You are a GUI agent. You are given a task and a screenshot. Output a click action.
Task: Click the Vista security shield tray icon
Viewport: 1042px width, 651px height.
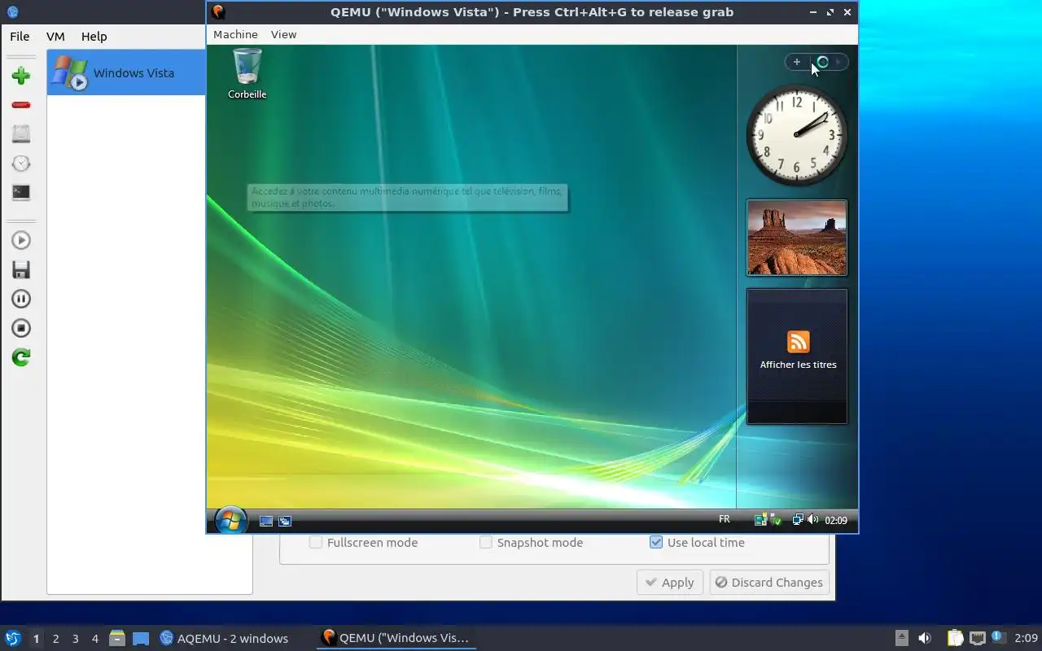point(777,520)
